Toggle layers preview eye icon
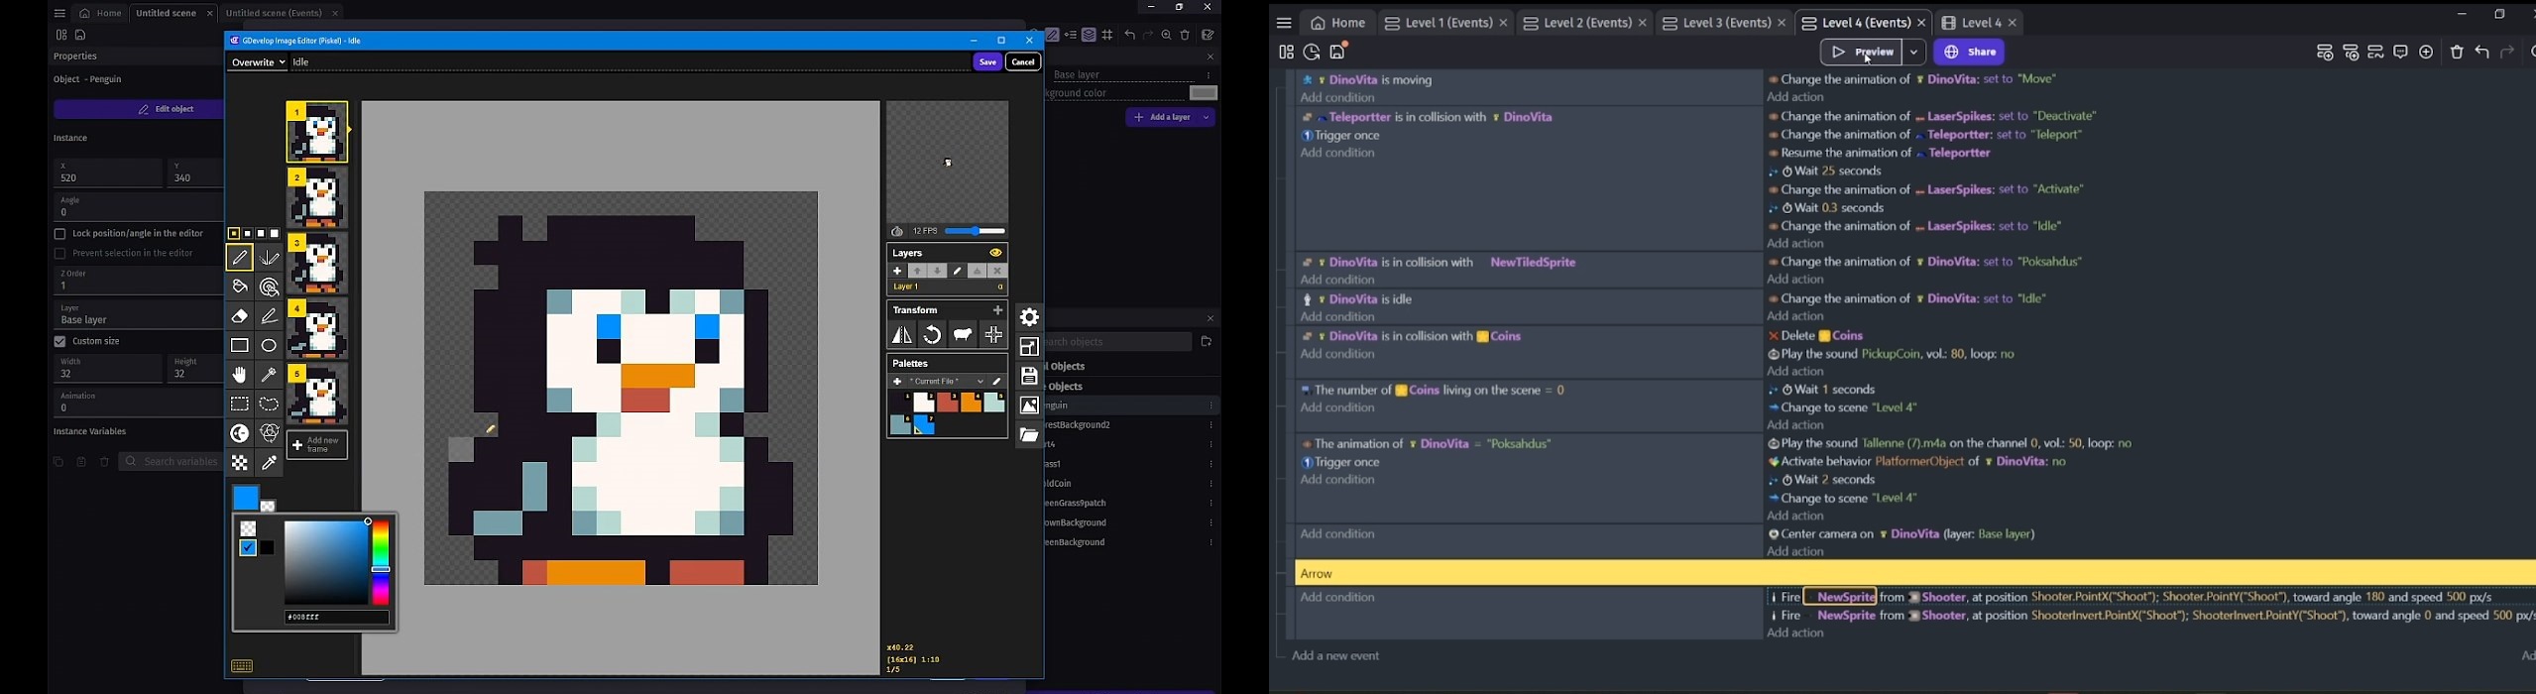 996,254
